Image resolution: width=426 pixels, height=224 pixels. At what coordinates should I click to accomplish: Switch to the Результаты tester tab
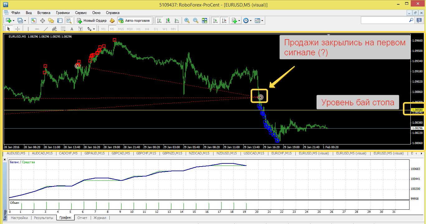(x=43, y=218)
